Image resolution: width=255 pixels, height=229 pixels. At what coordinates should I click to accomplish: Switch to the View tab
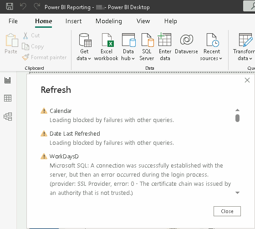143,21
